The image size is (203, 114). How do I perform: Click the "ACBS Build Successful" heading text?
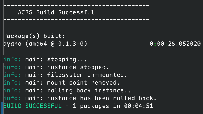coord(56,12)
